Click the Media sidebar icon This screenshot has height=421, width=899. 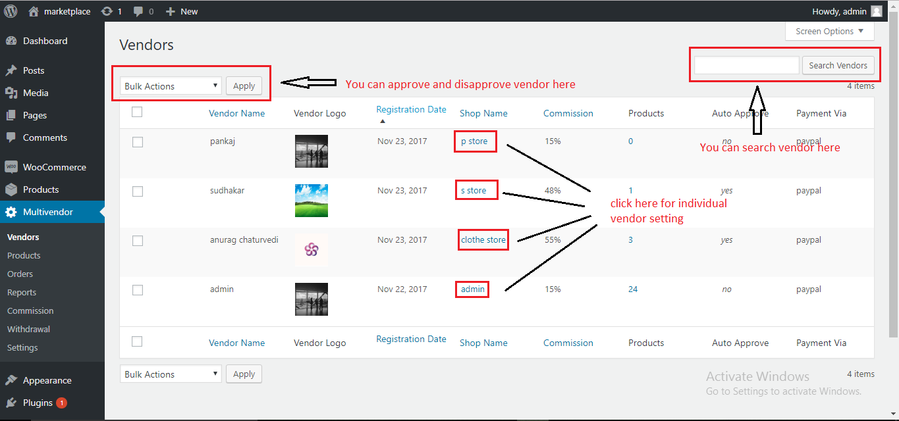(x=11, y=93)
